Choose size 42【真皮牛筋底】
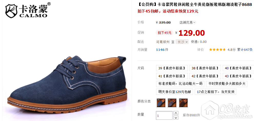Viewport: 254px width, 121px height. pos(205,76)
